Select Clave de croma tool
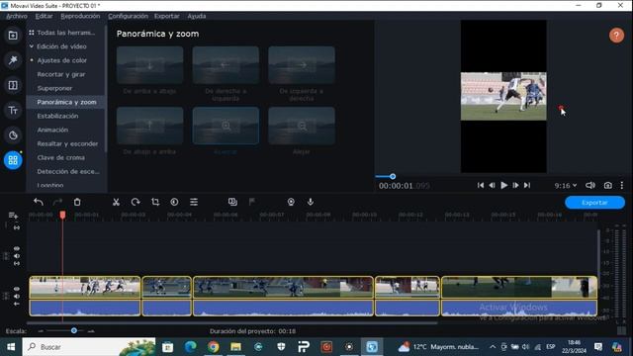 (61, 157)
